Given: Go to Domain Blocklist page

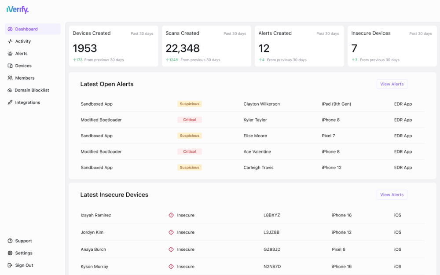Looking at the screenshot, I should (x=32, y=90).
